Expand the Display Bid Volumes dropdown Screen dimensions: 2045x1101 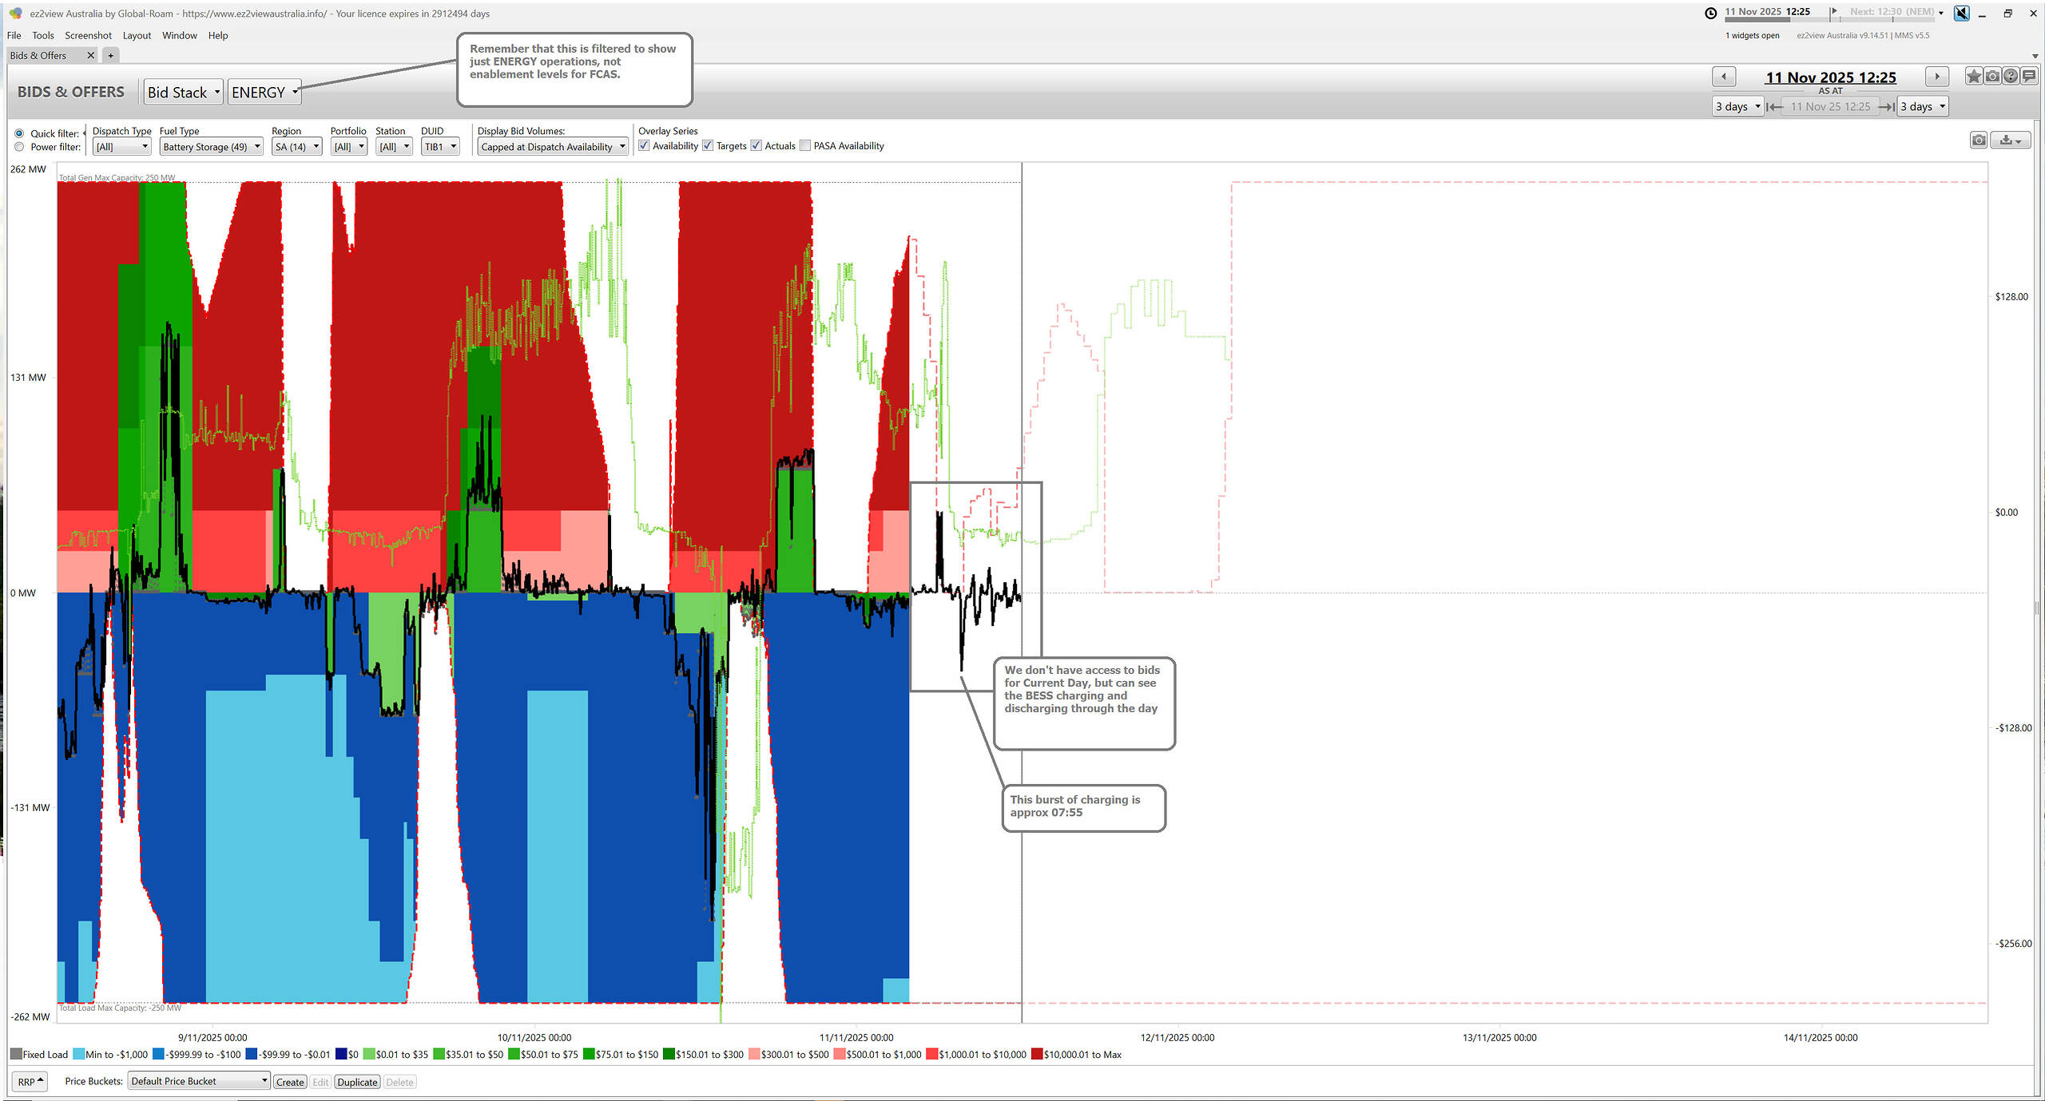[x=553, y=147]
